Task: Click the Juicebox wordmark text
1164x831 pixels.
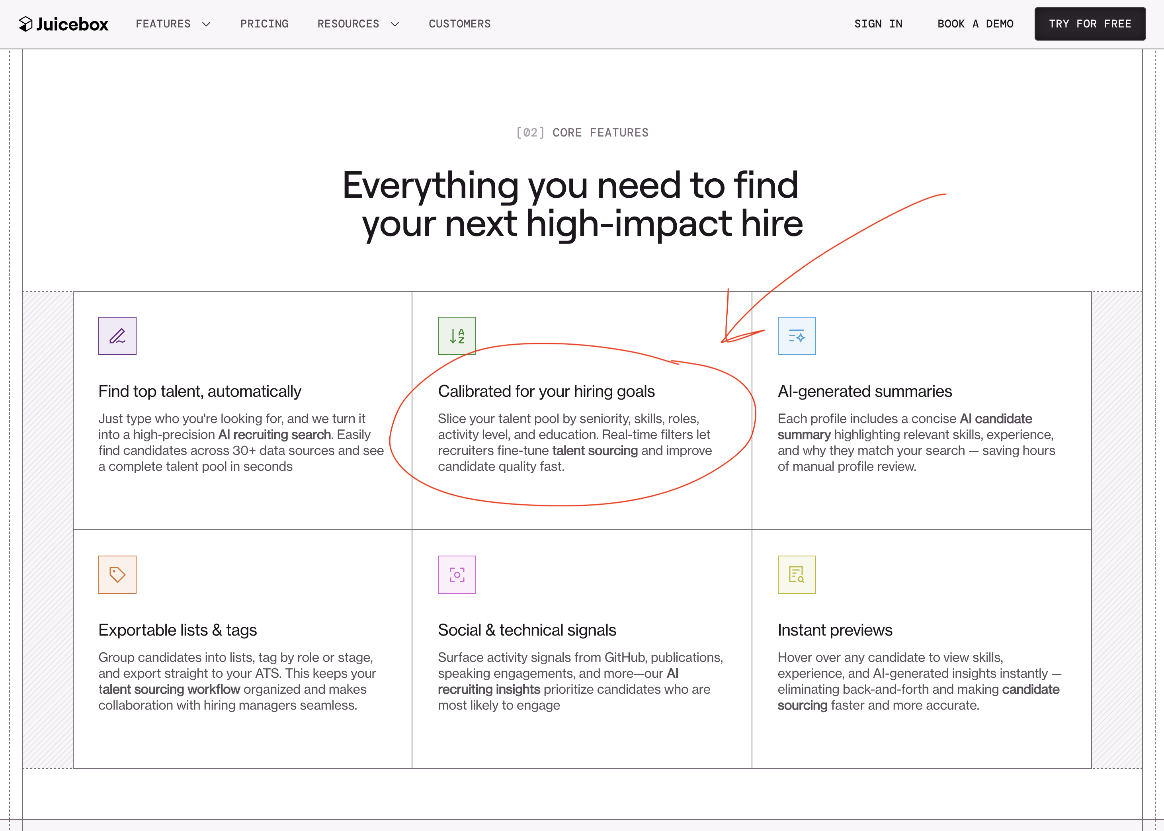Action: pyautogui.click(x=72, y=24)
